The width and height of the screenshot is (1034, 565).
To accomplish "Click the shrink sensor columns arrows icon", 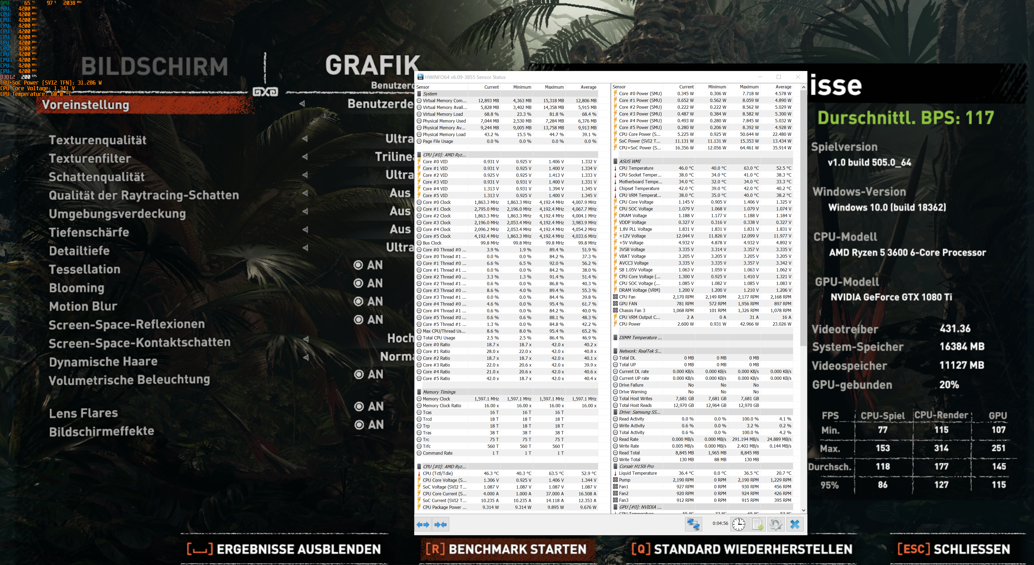I will [440, 525].
